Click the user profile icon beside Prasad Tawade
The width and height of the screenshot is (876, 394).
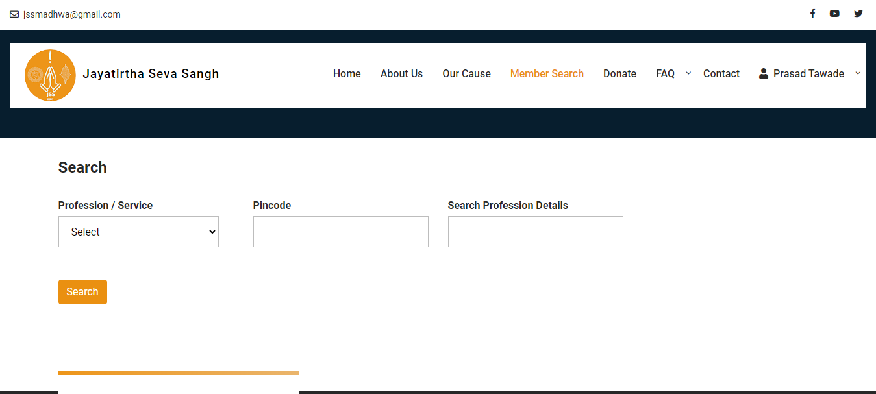tap(764, 73)
